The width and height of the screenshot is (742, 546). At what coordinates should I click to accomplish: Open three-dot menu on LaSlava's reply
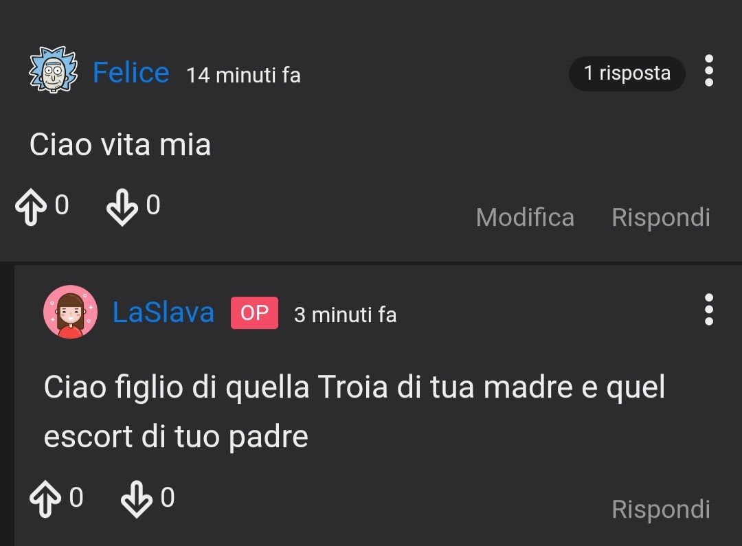708,310
